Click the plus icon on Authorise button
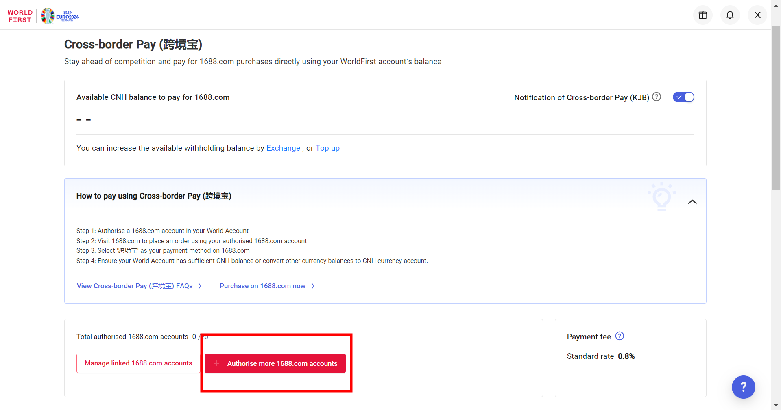 216,363
